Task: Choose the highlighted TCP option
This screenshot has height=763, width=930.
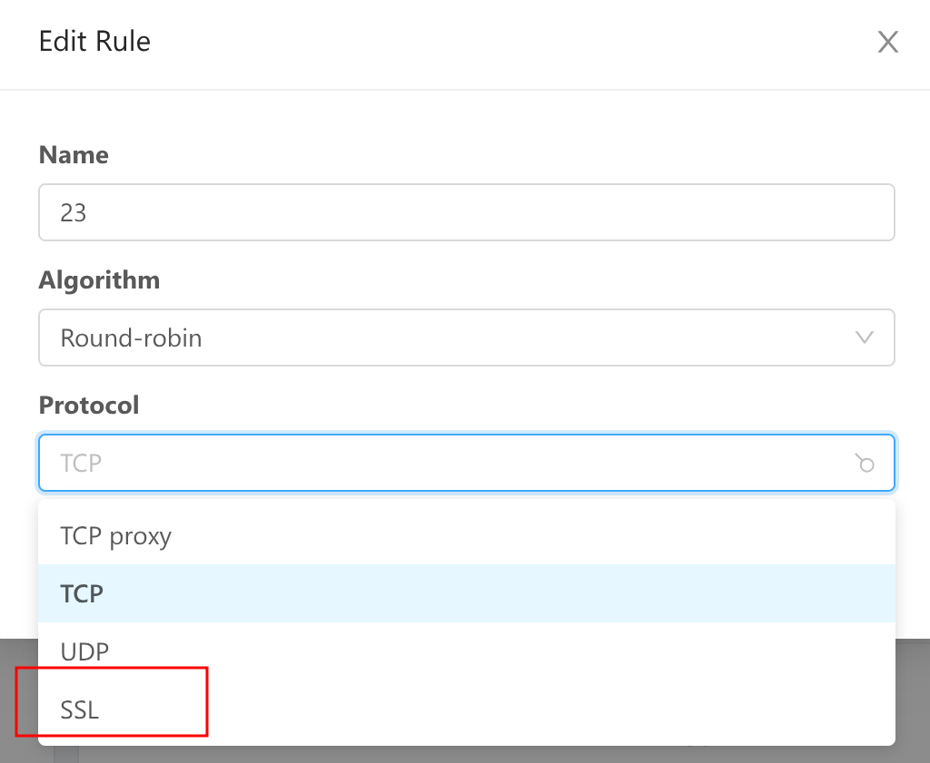Action: click(x=466, y=593)
